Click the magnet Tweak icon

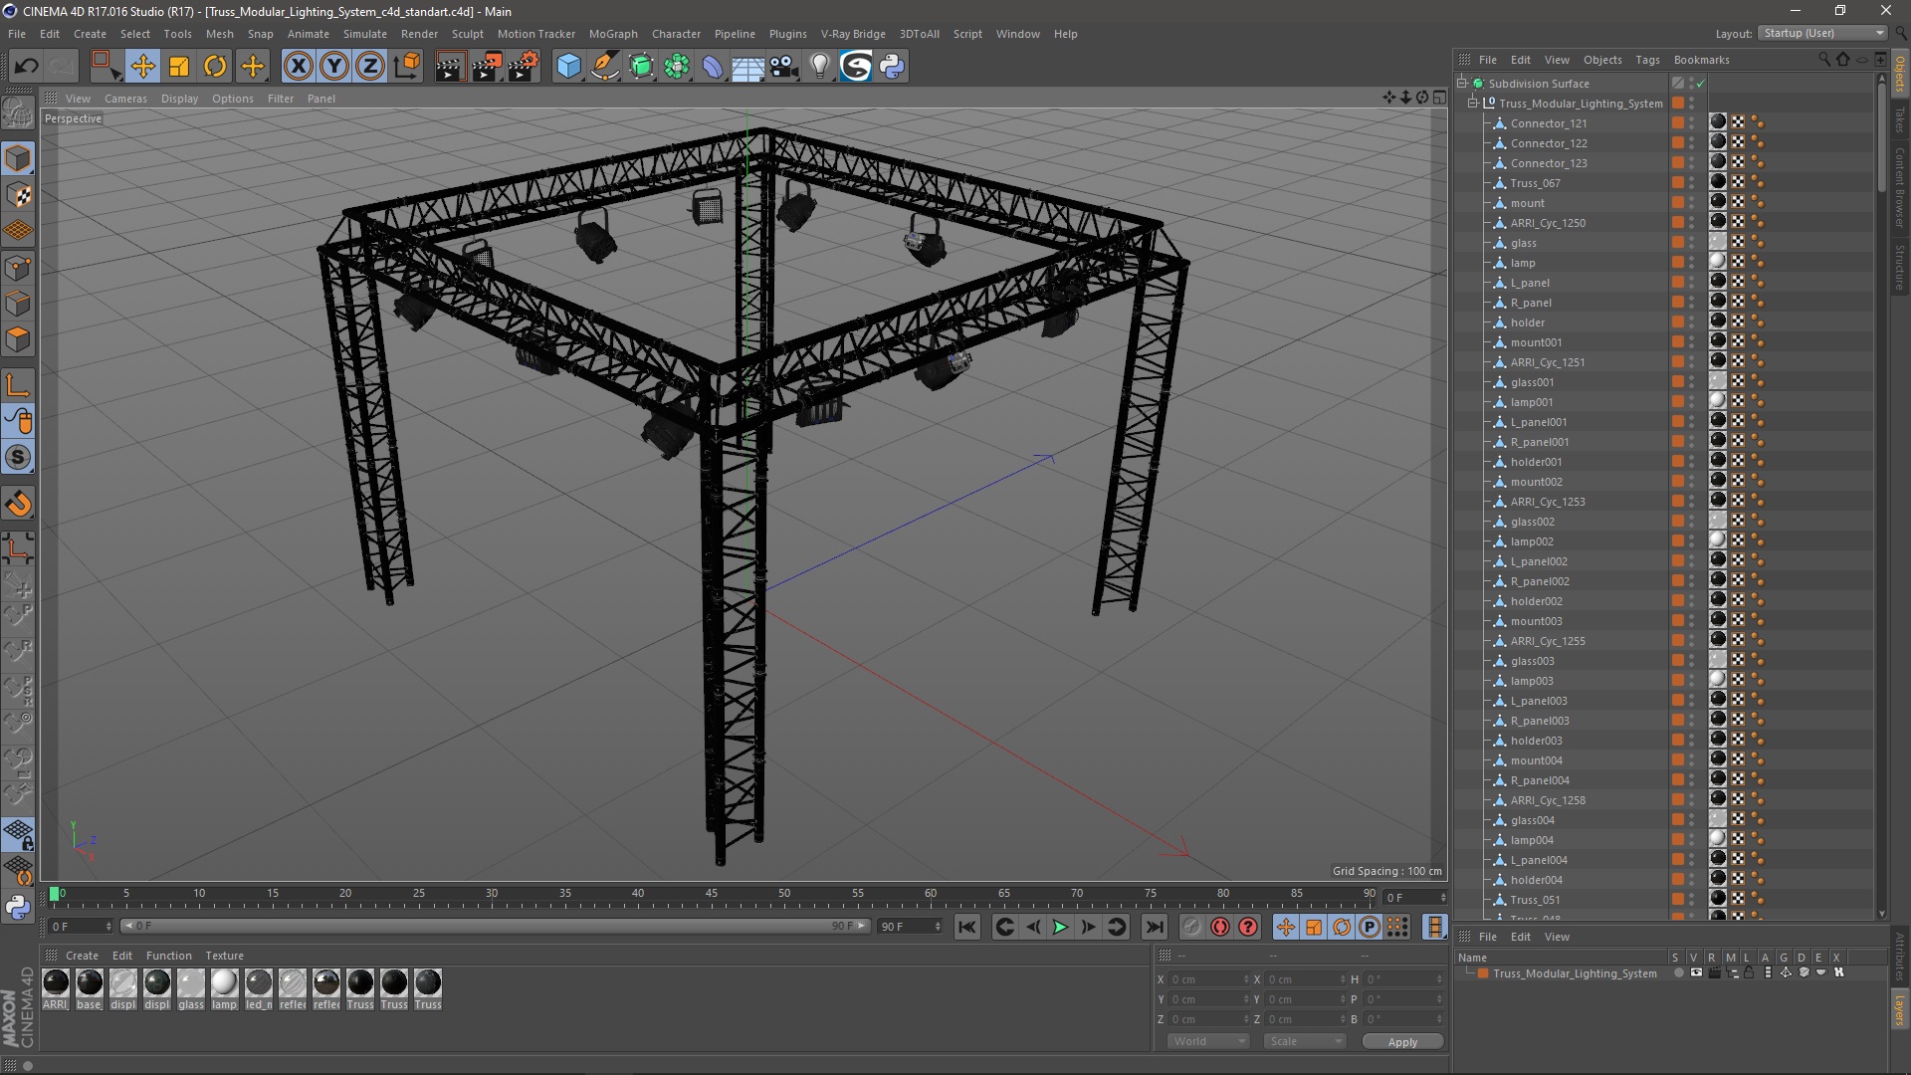coord(18,504)
